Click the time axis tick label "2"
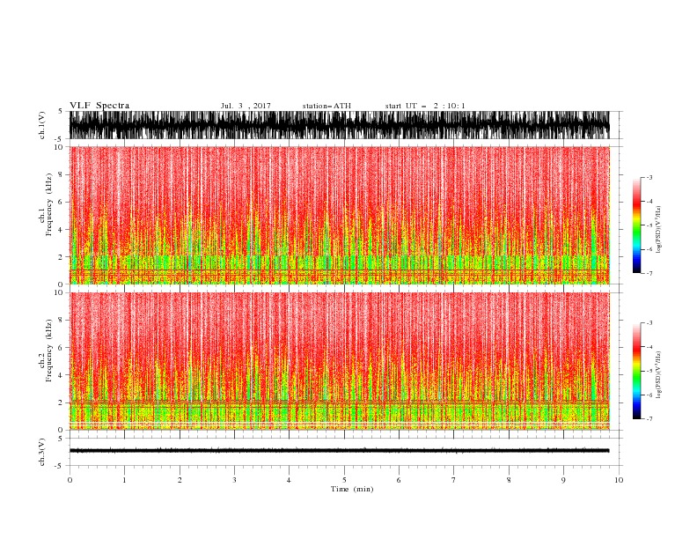The height and width of the screenshot is (539, 697). [x=180, y=480]
